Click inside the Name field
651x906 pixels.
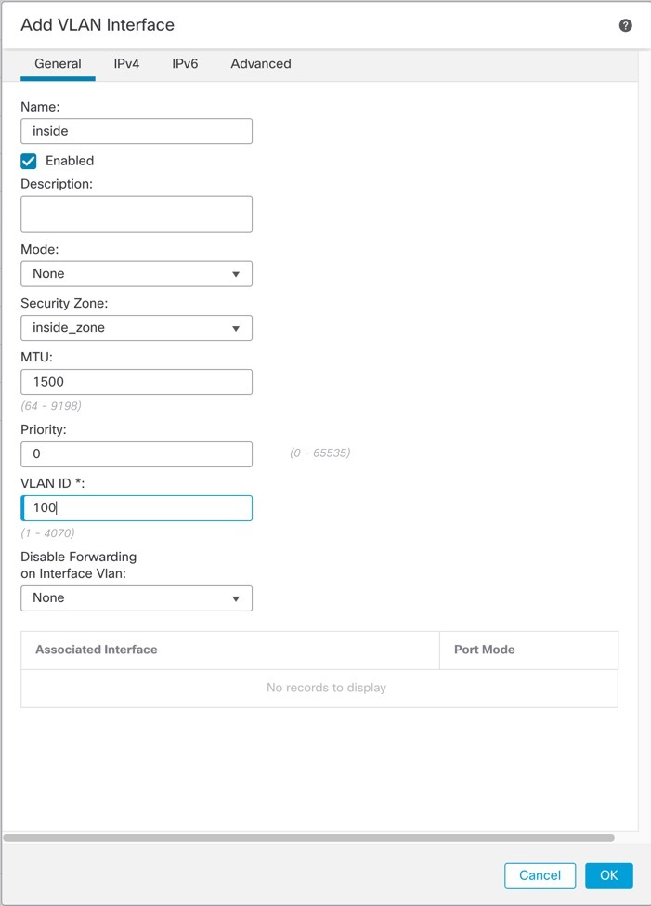pyautogui.click(x=136, y=131)
